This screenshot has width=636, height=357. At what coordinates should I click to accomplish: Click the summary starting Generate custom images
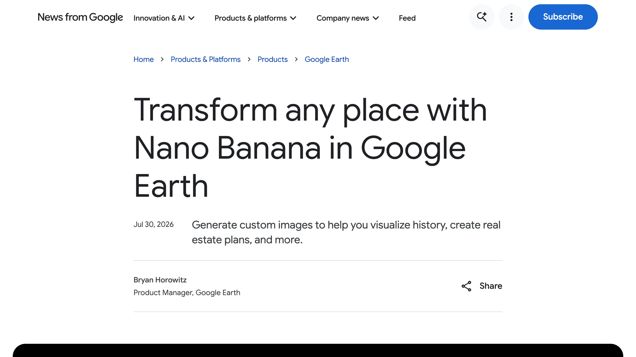click(346, 232)
